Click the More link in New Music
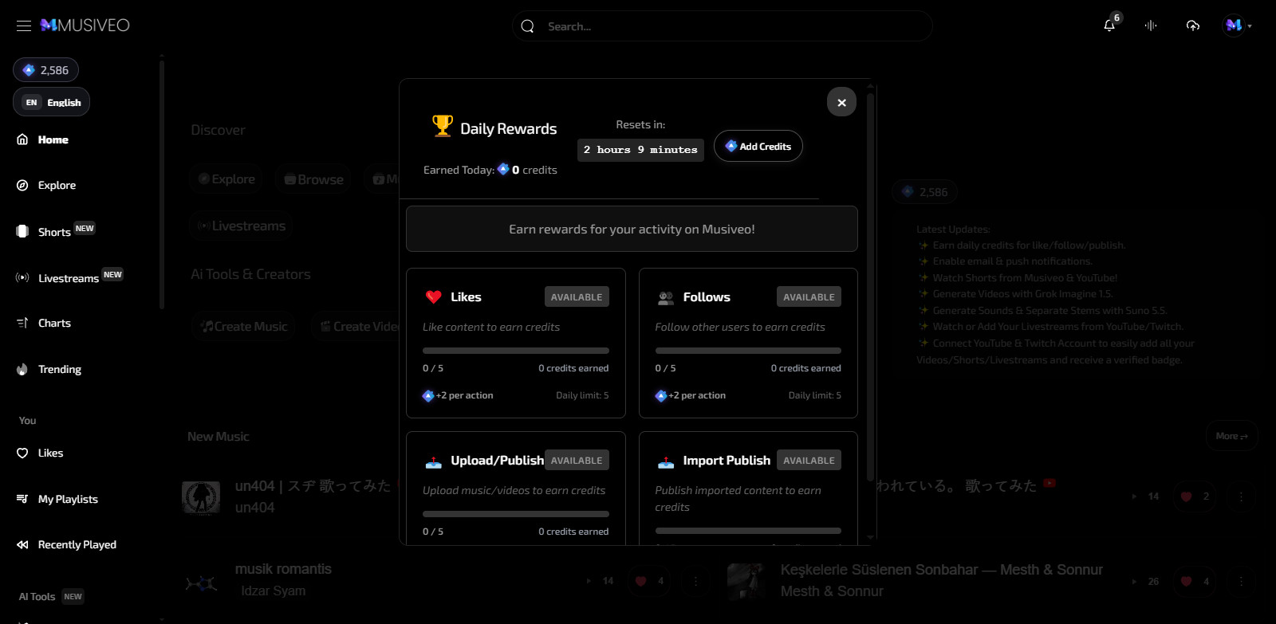This screenshot has height=624, width=1276. coord(1232,436)
